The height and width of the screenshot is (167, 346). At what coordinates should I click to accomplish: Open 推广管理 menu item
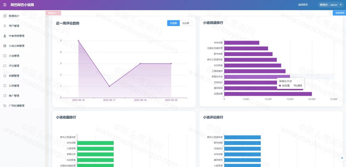[23, 96]
